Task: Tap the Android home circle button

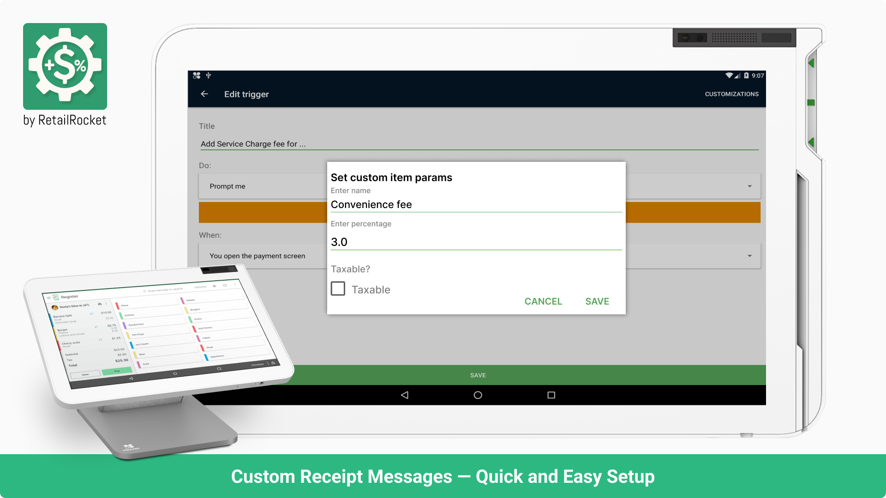Action: point(478,395)
